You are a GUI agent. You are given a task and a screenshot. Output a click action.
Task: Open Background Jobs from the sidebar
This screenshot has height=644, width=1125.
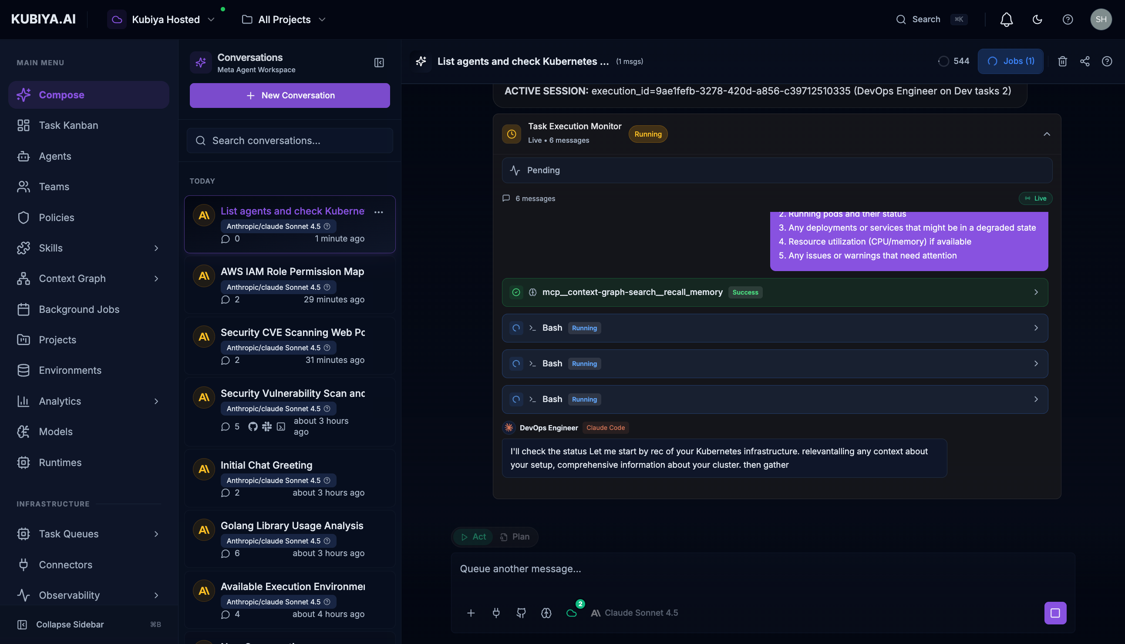pos(78,309)
